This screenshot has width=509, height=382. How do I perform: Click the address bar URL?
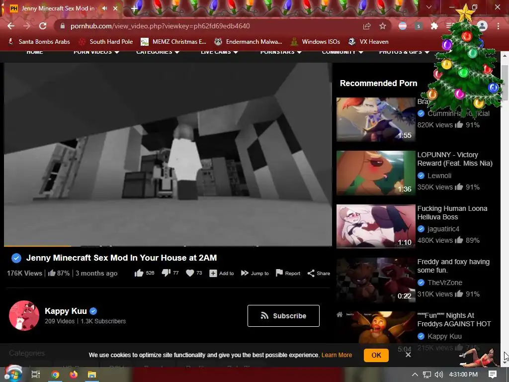click(x=160, y=26)
